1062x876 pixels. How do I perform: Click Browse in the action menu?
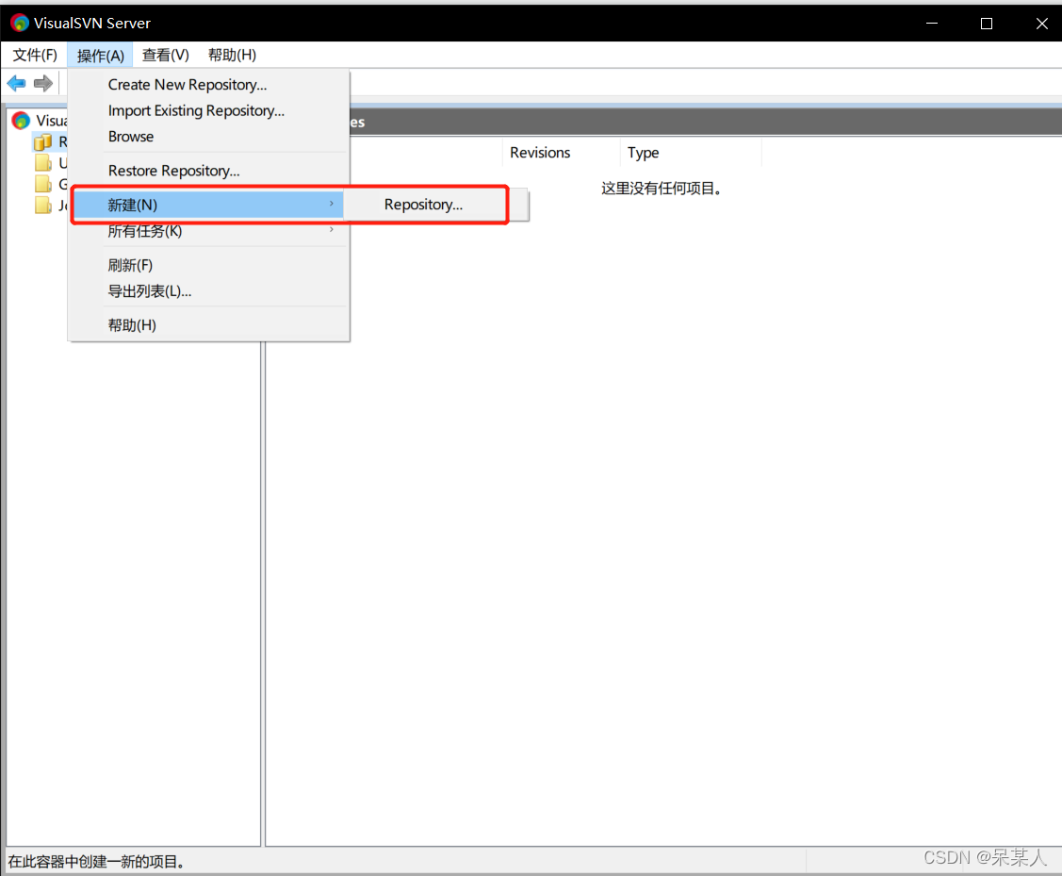(208, 136)
